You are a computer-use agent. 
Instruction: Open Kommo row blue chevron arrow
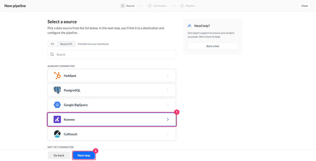168,119
